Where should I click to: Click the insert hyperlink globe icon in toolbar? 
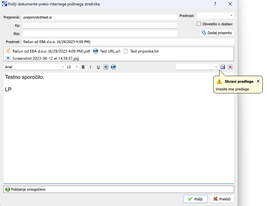113,67
